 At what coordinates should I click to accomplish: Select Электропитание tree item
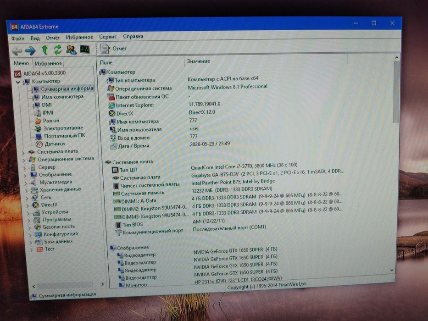[x=59, y=128]
